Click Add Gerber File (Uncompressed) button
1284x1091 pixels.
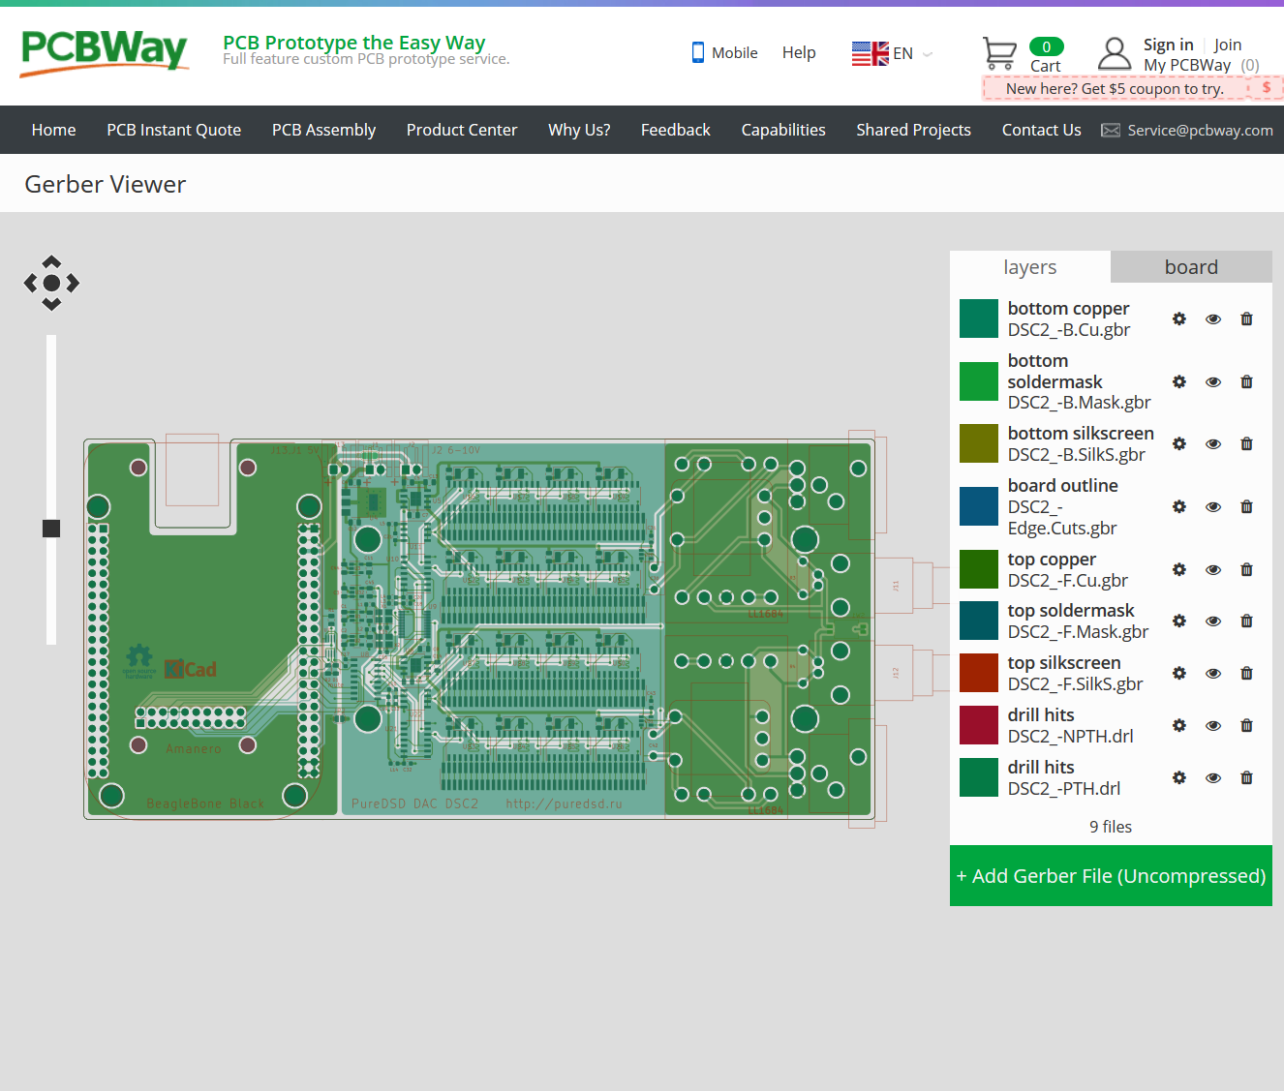pos(1111,875)
